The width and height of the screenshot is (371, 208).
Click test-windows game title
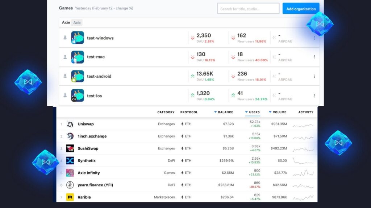pyautogui.click(x=100, y=38)
